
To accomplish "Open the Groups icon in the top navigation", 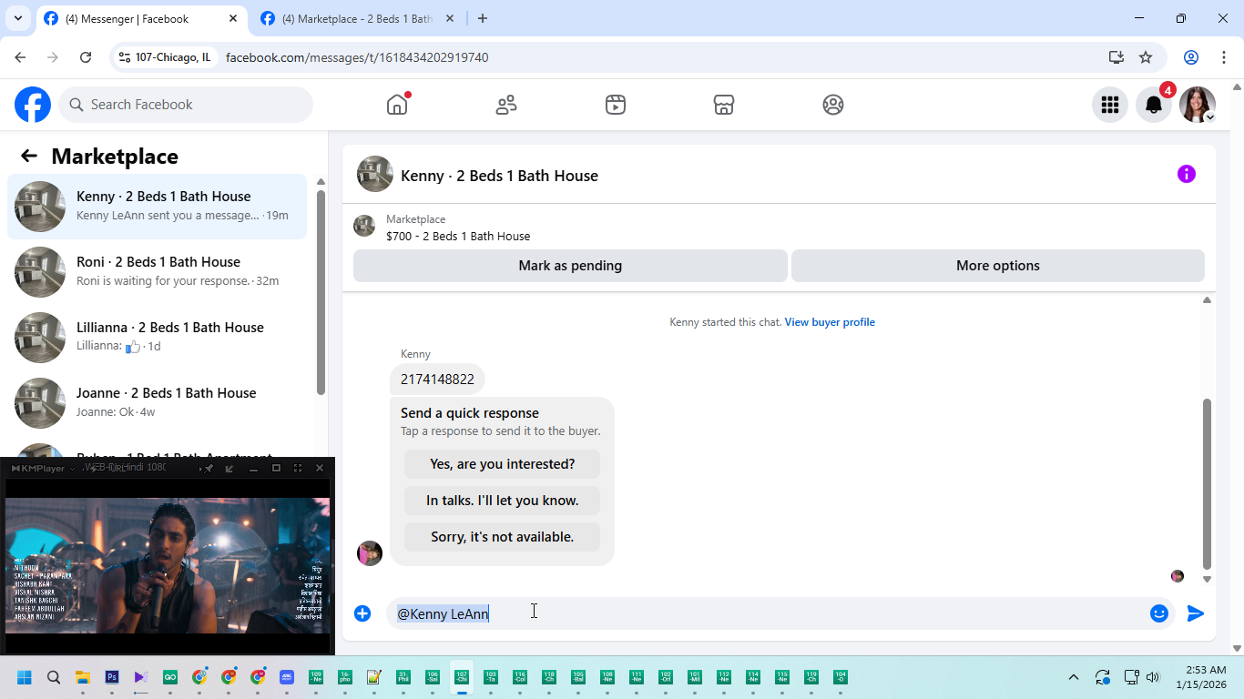I will tap(833, 105).
